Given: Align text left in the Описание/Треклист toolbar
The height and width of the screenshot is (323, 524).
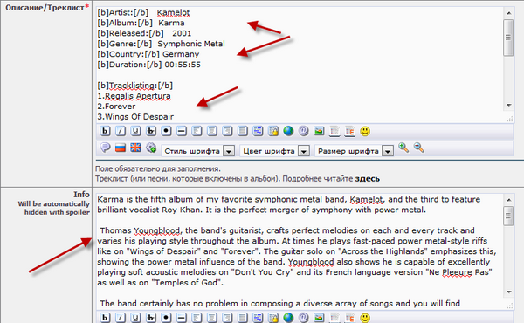Looking at the screenshot, I should (x=196, y=131).
